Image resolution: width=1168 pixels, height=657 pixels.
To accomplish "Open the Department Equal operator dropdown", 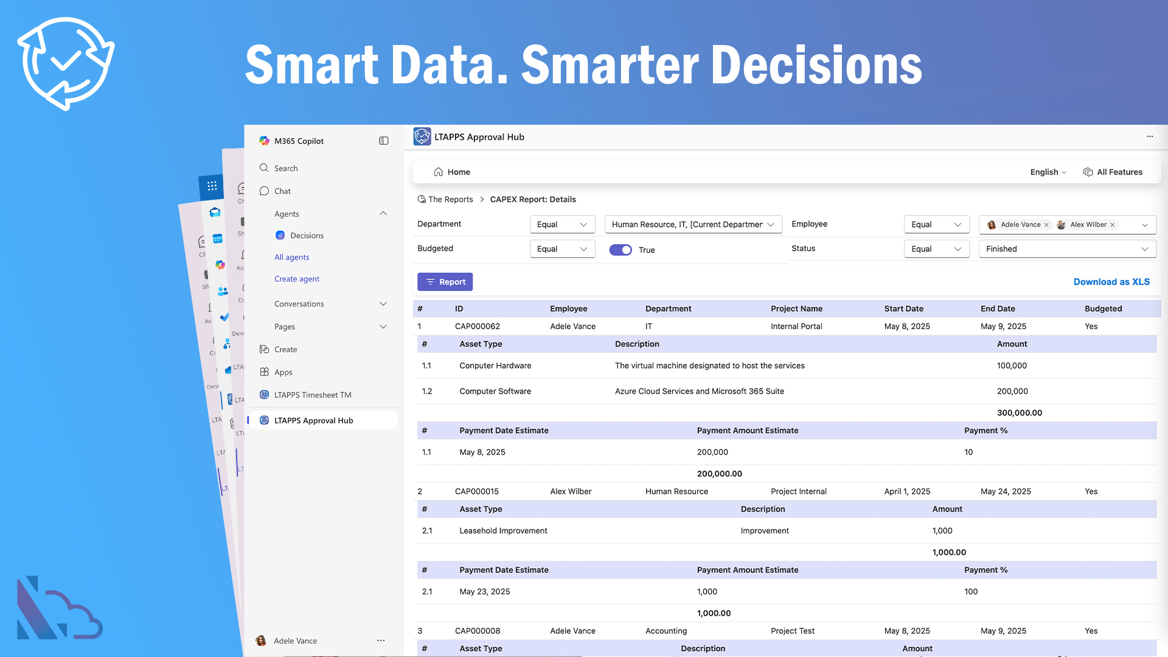I will pyautogui.click(x=562, y=224).
